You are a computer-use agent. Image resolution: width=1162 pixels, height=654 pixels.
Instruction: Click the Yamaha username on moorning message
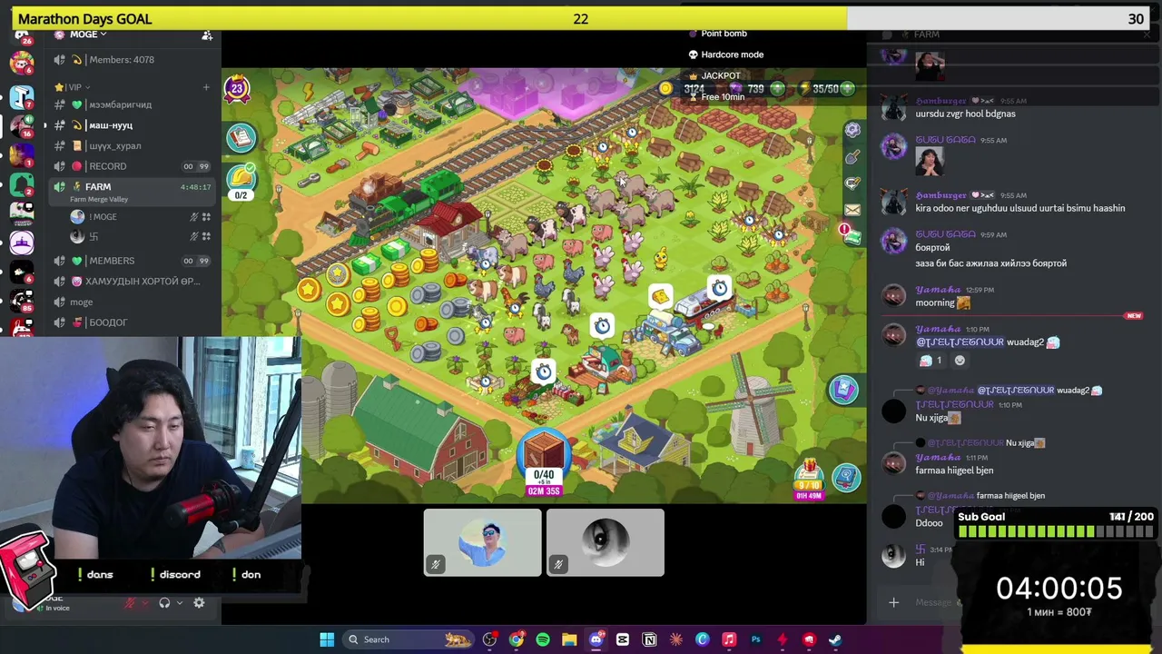pyautogui.click(x=938, y=290)
